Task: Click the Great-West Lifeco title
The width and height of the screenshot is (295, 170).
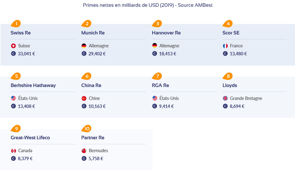Action: point(30,138)
